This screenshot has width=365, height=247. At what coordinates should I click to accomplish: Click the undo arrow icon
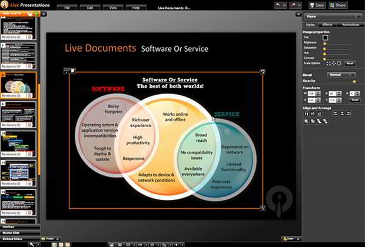pyautogui.click(x=277, y=5)
